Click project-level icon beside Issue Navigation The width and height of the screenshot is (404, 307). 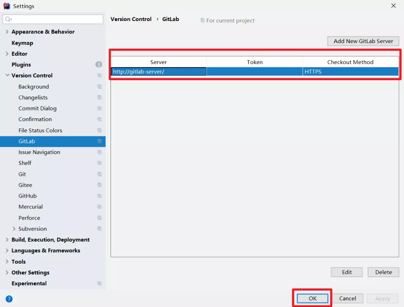(100, 152)
